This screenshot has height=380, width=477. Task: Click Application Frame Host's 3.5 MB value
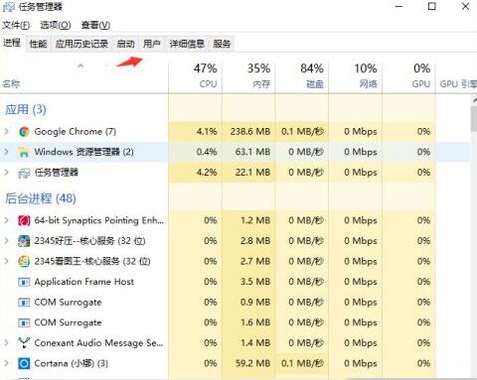pos(255,282)
